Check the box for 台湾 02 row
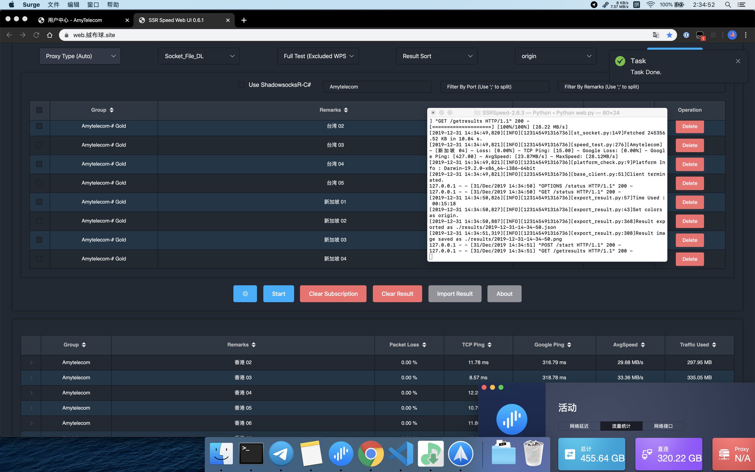 pyautogui.click(x=39, y=126)
